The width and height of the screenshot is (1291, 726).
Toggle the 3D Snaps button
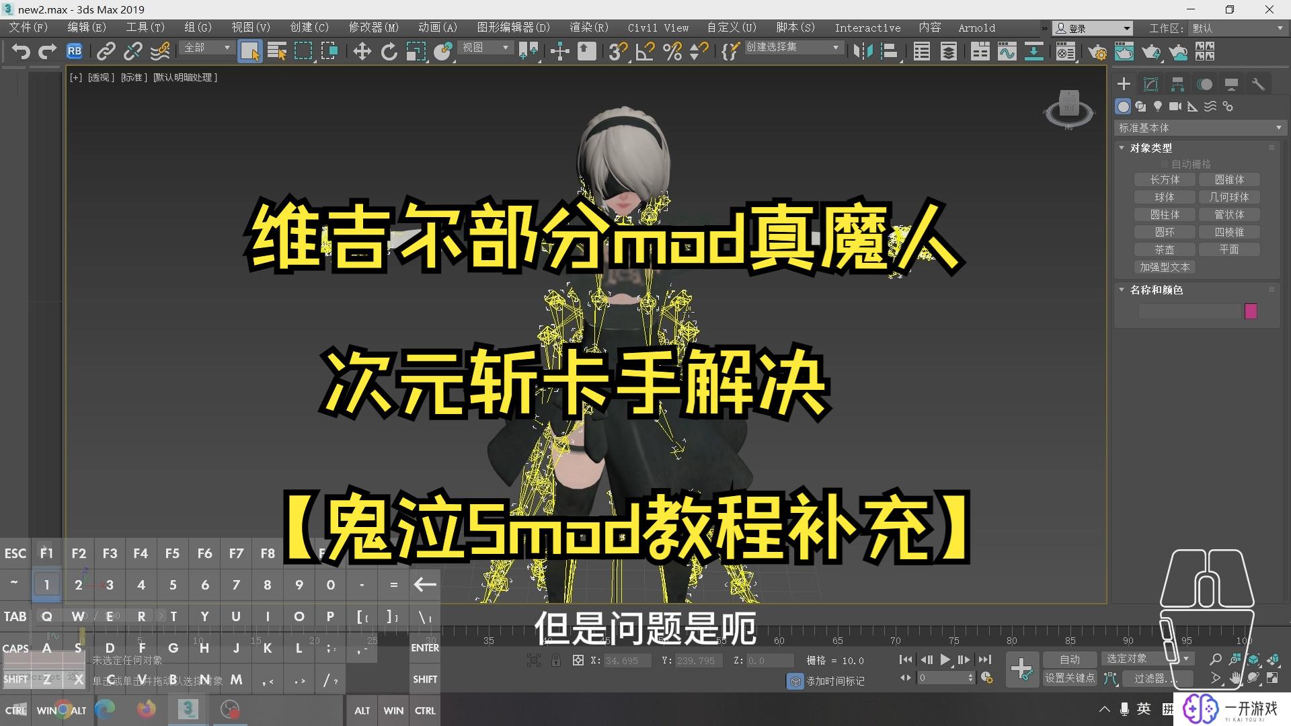click(x=617, y=51)
